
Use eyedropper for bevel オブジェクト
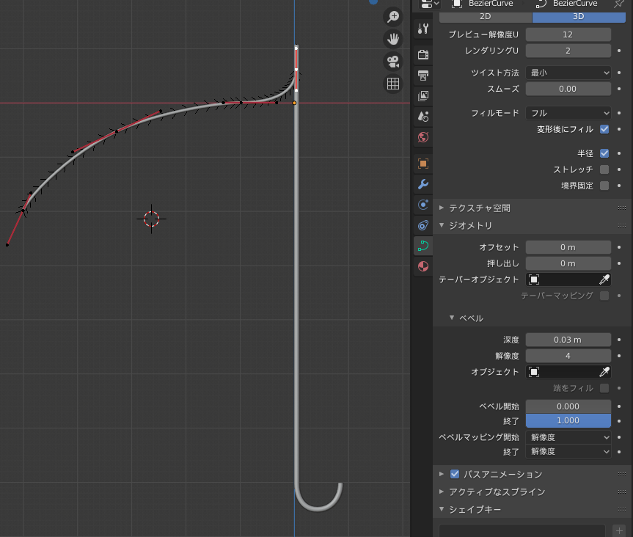604,372
